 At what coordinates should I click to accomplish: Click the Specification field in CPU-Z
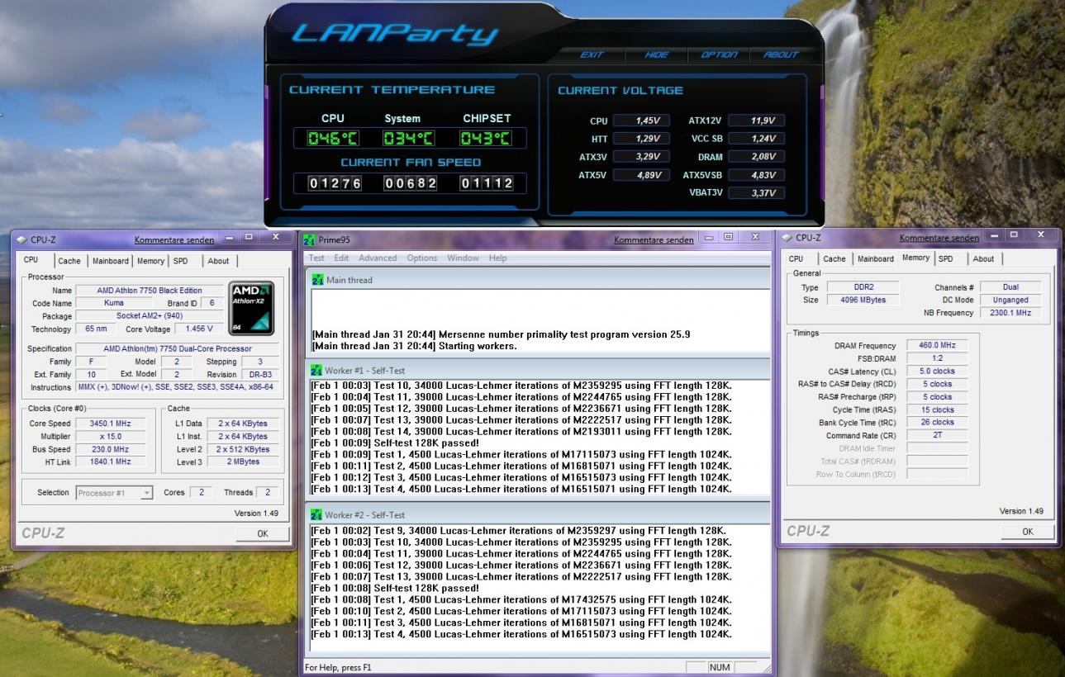point(178,349)
